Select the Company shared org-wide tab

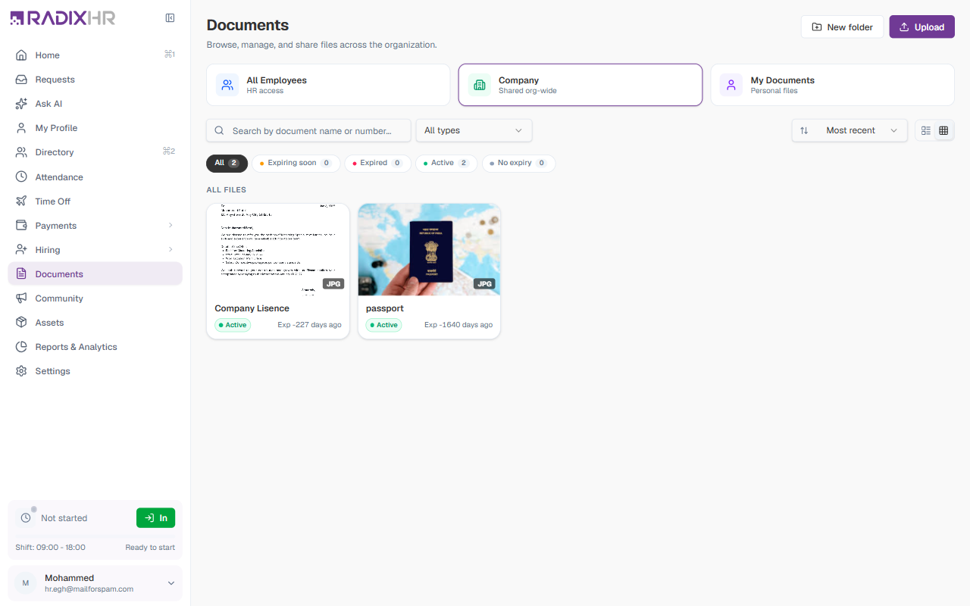coord(580,85)
